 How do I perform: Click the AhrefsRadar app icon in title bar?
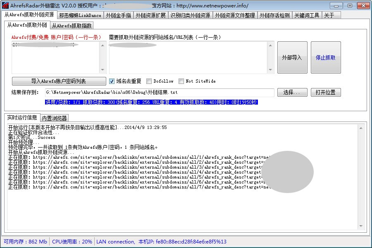[x=5, y=5]
